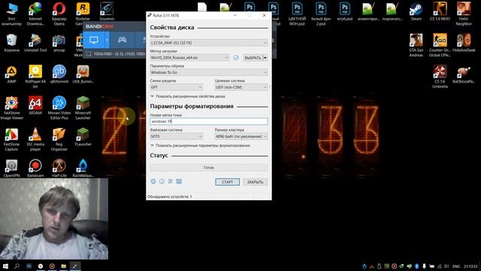Open Браузер Opera desktop icon
481x271 pixels.
(59, 14)
